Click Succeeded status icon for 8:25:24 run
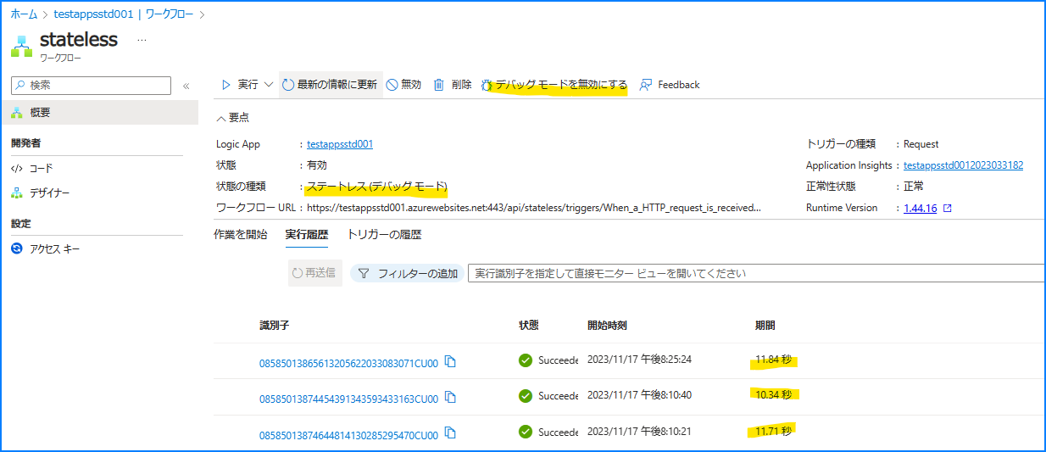 (x=526, y=360)
